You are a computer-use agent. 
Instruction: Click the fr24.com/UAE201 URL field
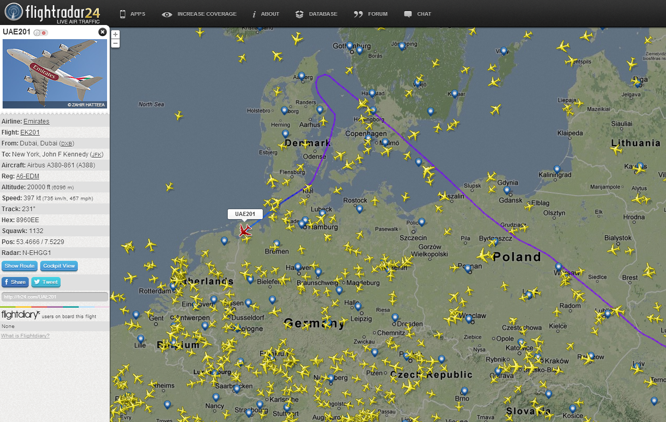(x=55, y=297)
